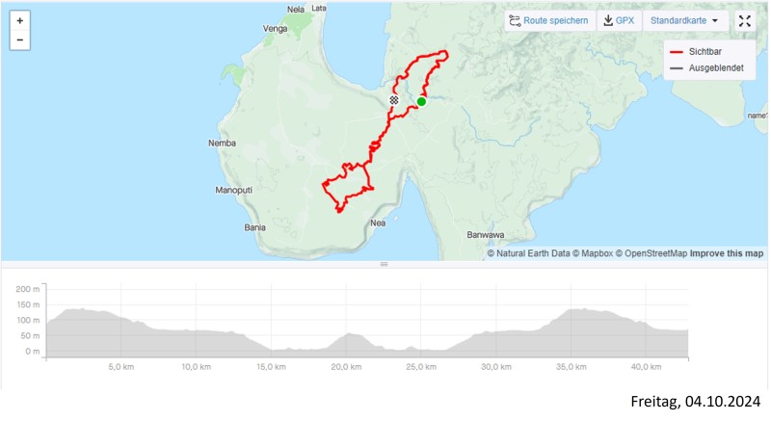Zoom out with the minus button

(x=19, y=39)
